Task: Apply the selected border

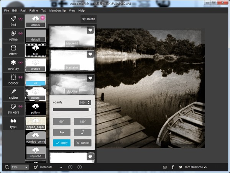Action: click(x=61, y=143)
